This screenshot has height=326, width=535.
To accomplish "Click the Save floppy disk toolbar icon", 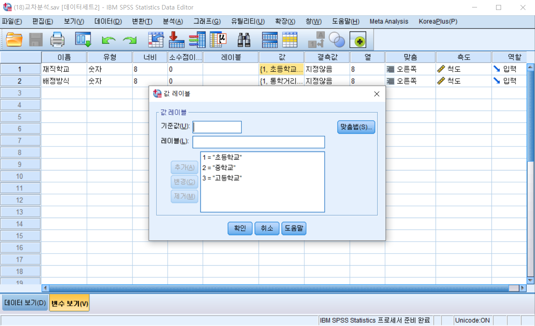I will coord(36,40).
